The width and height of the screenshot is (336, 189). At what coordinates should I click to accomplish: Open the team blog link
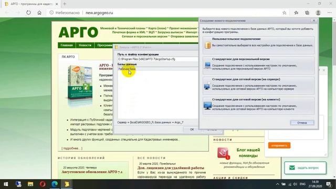[x=248, y=153]
